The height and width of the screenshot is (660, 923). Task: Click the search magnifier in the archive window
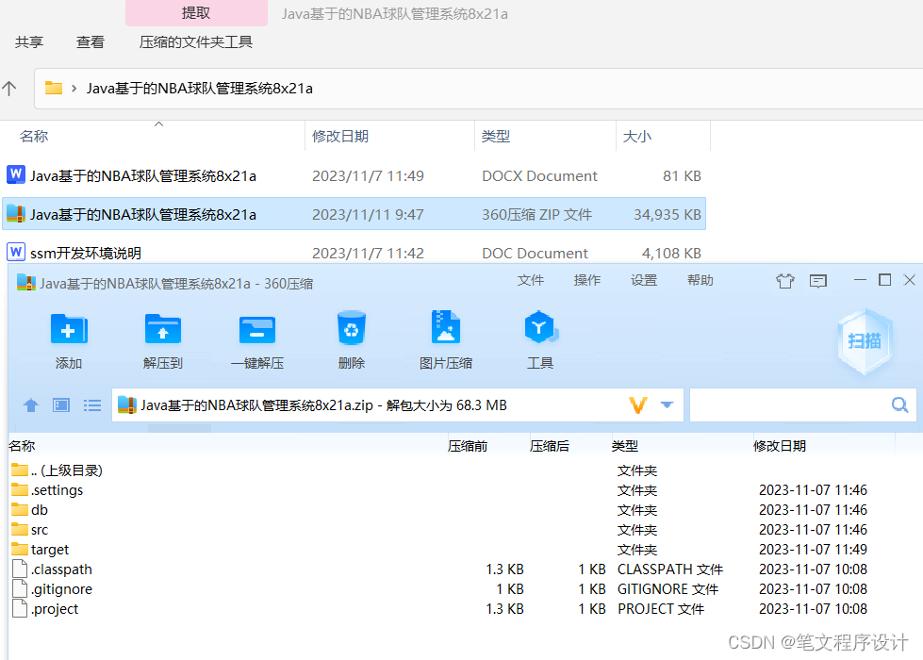(899, 404)
